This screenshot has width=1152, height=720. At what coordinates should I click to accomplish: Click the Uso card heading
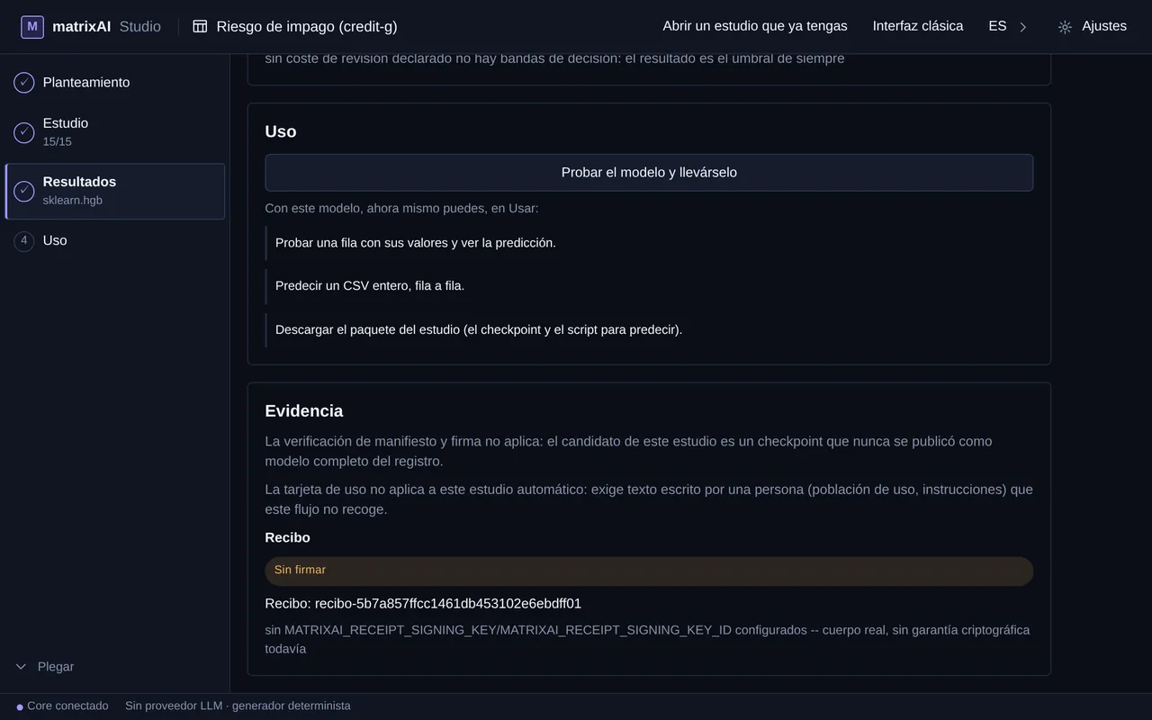pyautogui.click(x=281, y=131)
